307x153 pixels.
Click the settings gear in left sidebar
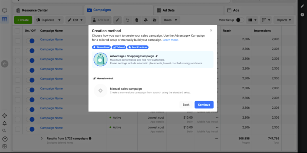click(x=5, y=116)
